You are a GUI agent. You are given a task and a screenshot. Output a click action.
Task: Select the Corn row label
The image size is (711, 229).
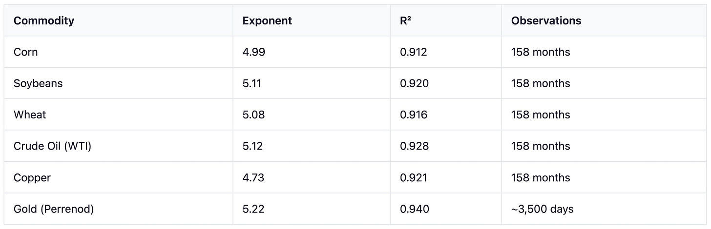pos(26,52)
